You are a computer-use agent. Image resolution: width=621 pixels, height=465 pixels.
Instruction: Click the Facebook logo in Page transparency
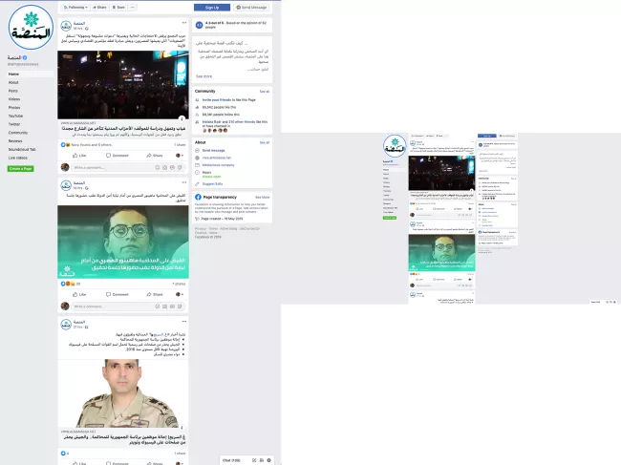198,197
